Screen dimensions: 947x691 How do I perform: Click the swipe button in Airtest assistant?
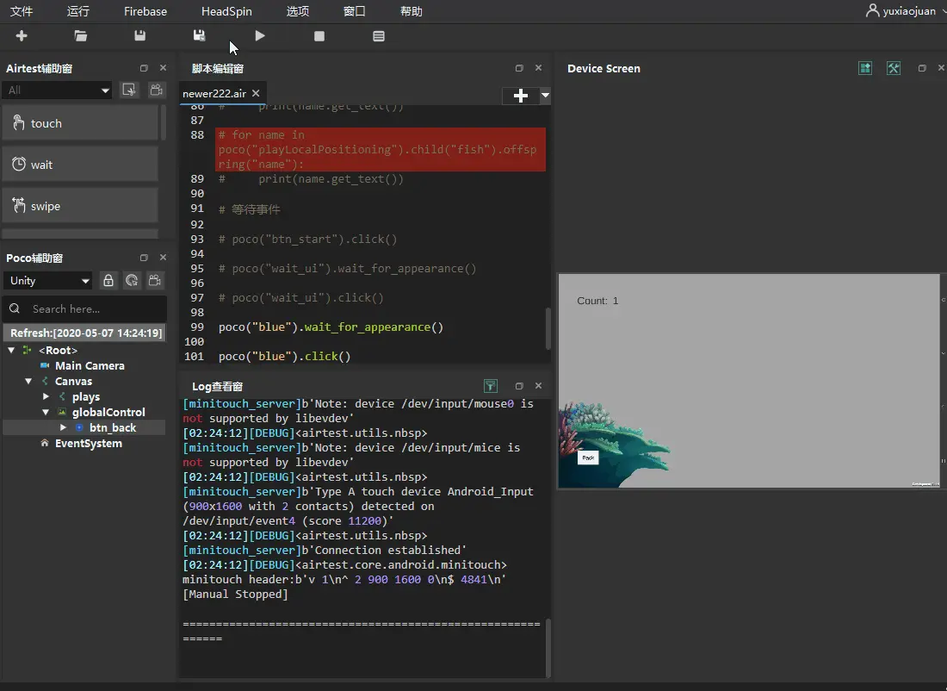pyautogui.click(x=81, y=206)
